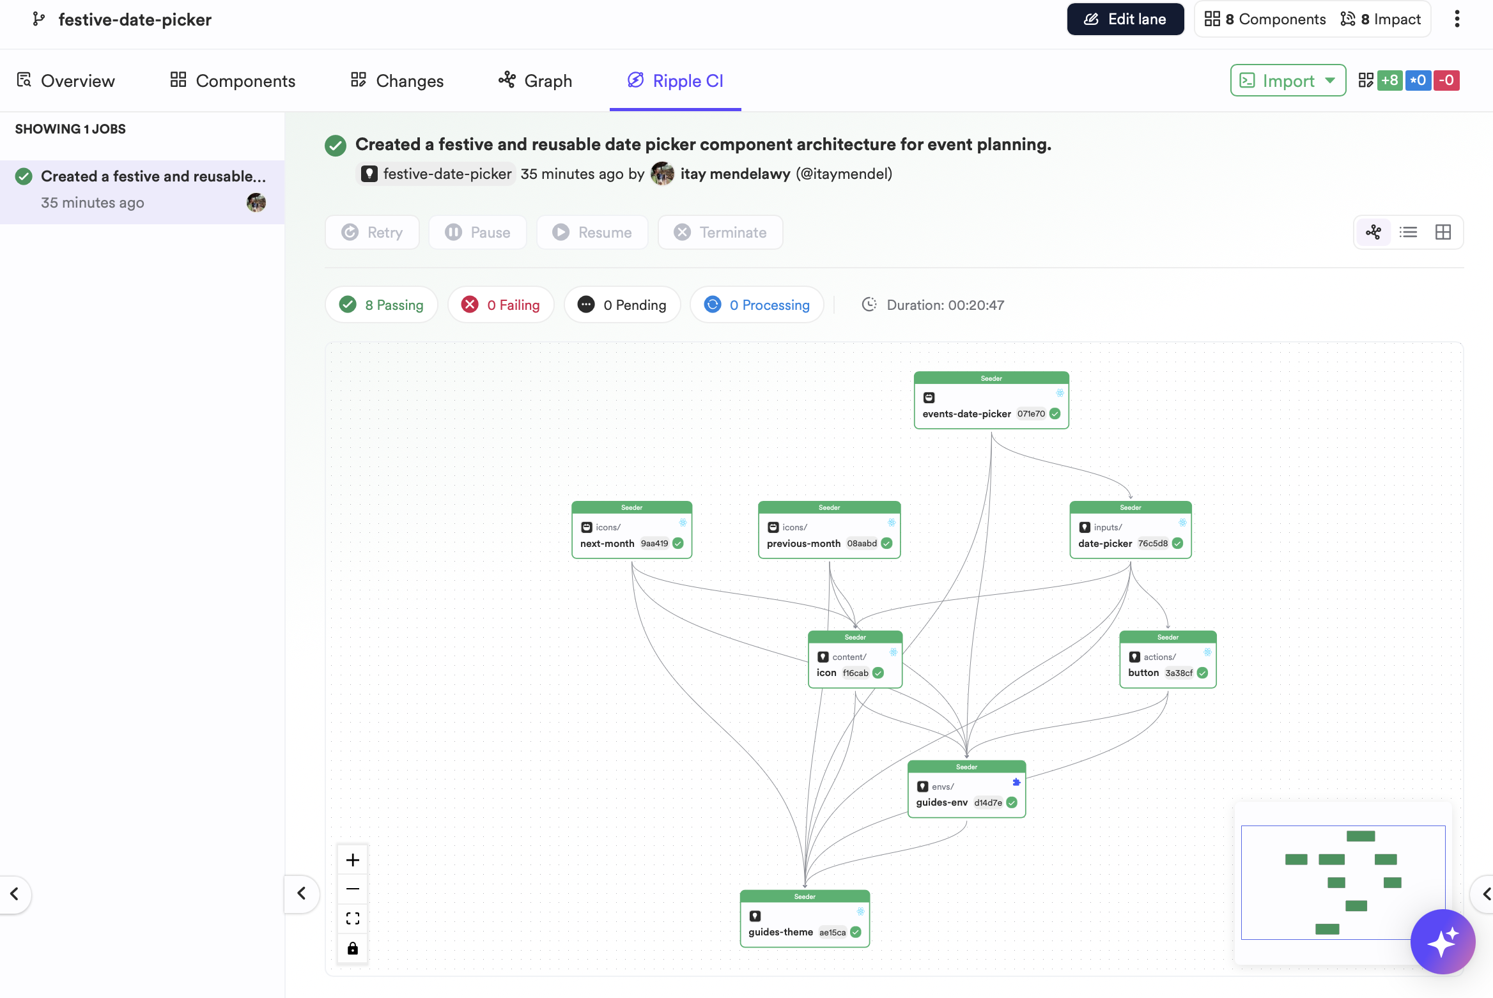
Task: Click hash 76c5d8 on date-picker node
Action: 1152,543
